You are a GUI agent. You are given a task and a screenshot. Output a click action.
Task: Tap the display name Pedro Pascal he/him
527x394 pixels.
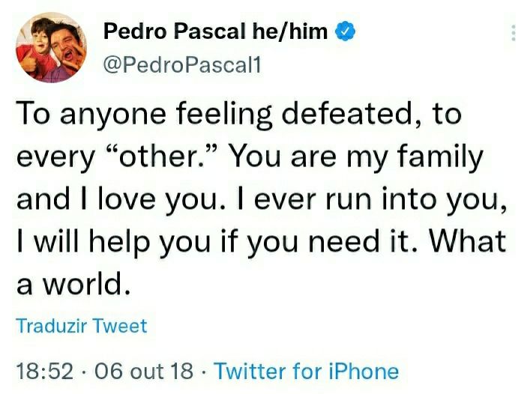point(215,31)
